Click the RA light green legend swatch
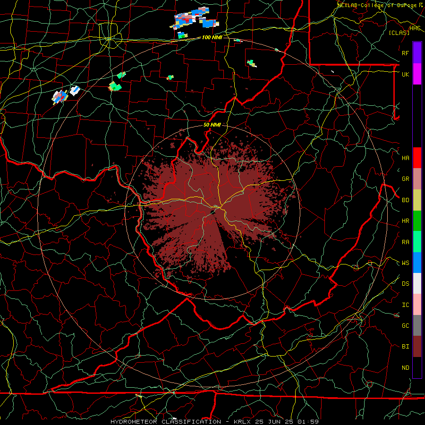425x425 pixels. 417,242
